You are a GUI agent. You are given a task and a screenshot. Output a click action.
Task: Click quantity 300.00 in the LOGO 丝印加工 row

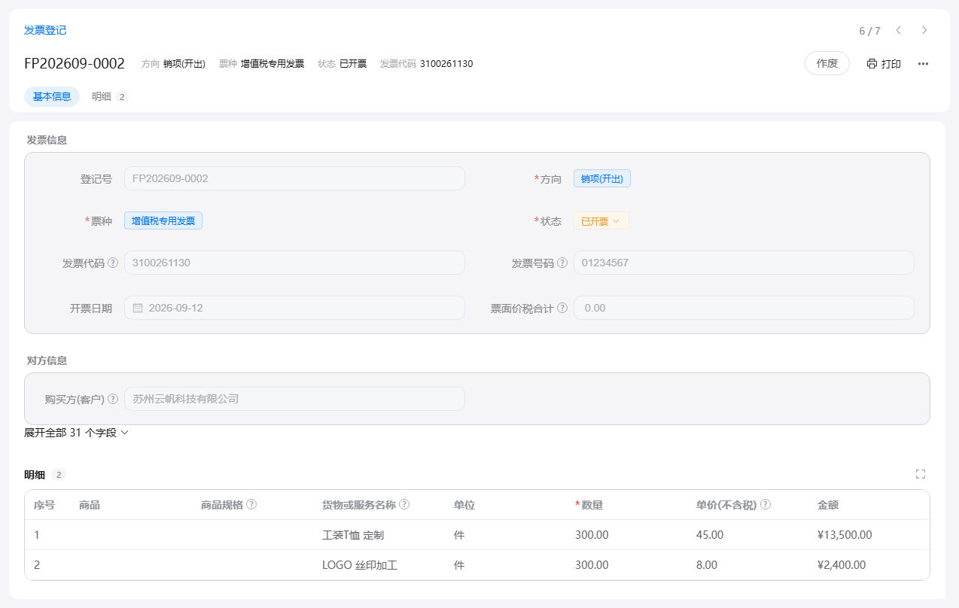coord(592,565)
